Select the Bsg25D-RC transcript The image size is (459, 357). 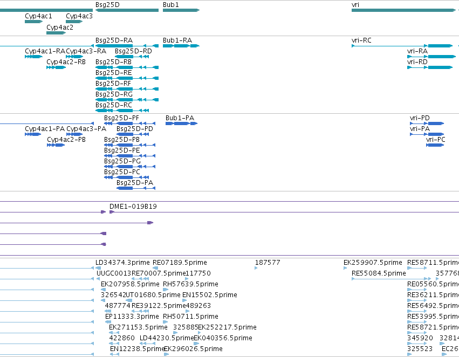coord(122,111)
